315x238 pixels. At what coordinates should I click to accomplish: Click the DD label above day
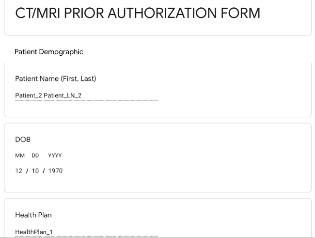pyautogui.click(x=35, y=156)
